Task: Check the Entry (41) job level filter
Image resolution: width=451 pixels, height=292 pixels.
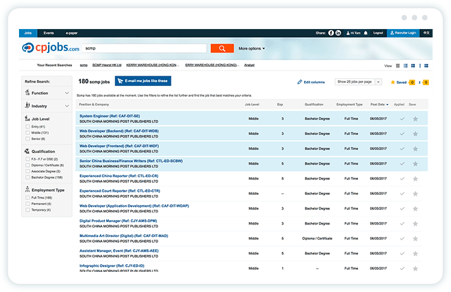Action: (x=28, y=127)
